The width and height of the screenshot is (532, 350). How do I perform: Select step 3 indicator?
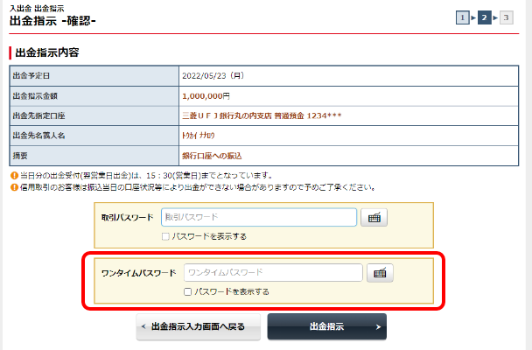[x=506, y=17]
